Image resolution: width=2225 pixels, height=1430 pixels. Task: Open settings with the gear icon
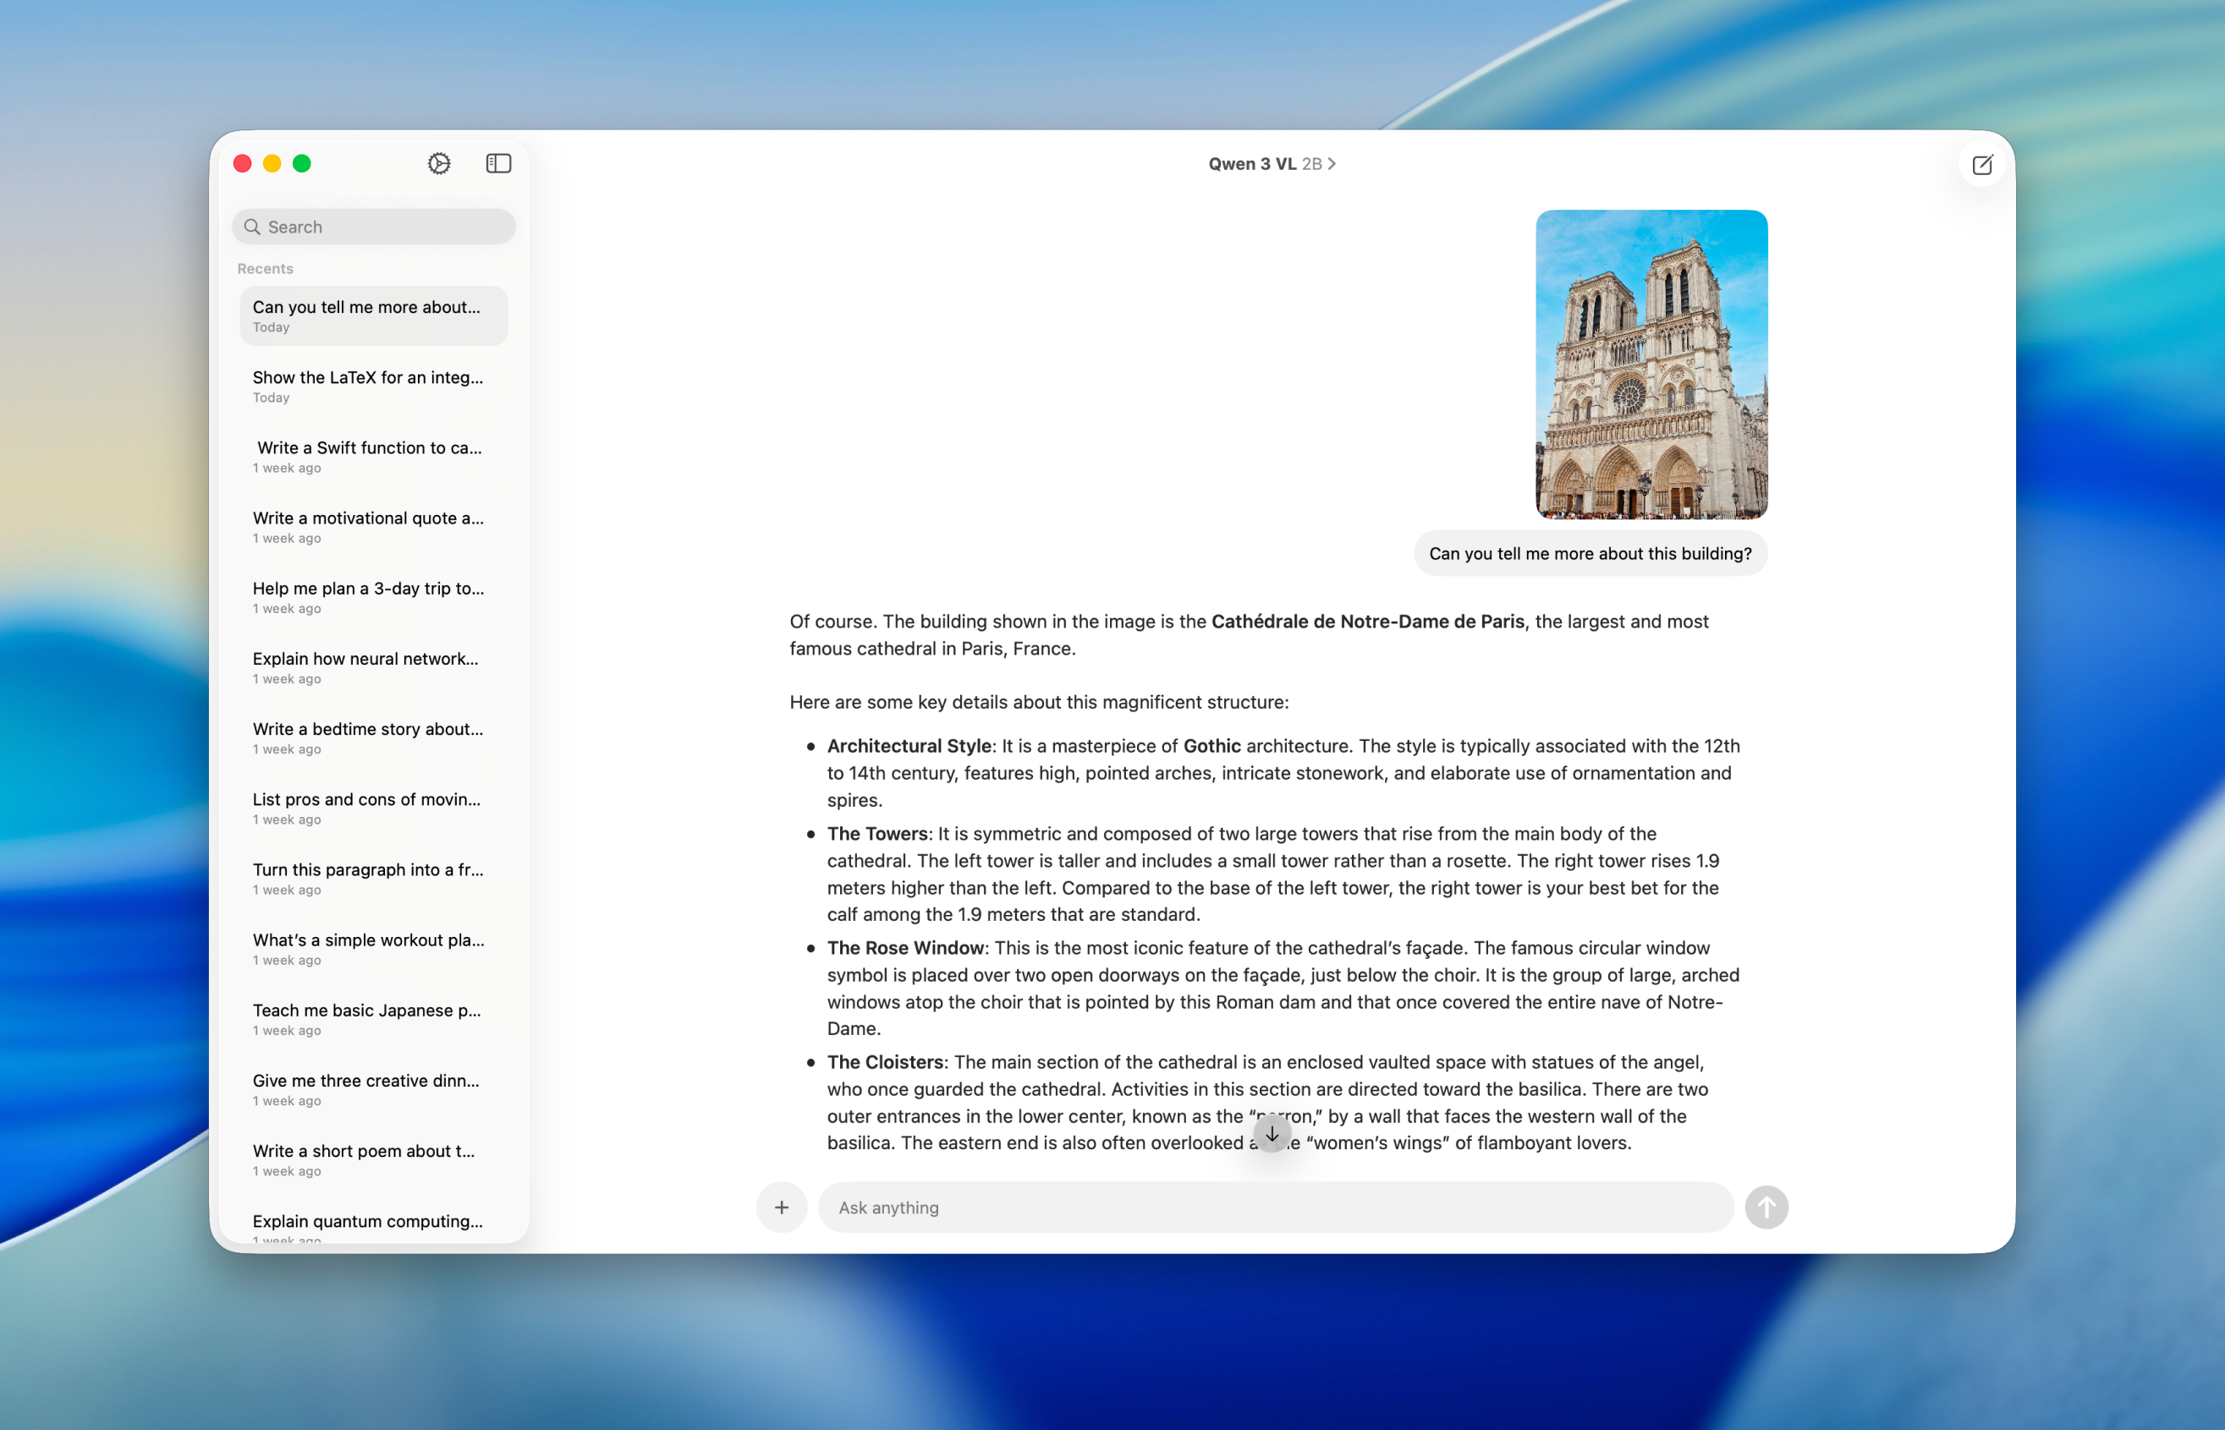[437, 162]
